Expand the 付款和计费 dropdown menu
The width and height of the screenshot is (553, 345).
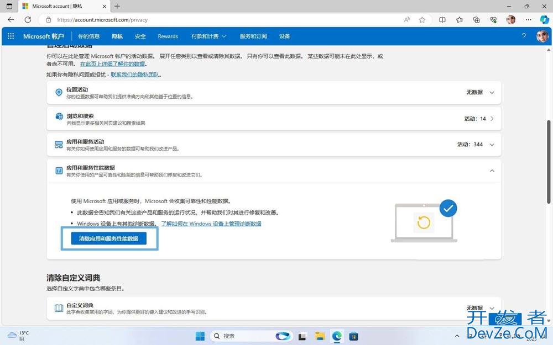[209, 36]
